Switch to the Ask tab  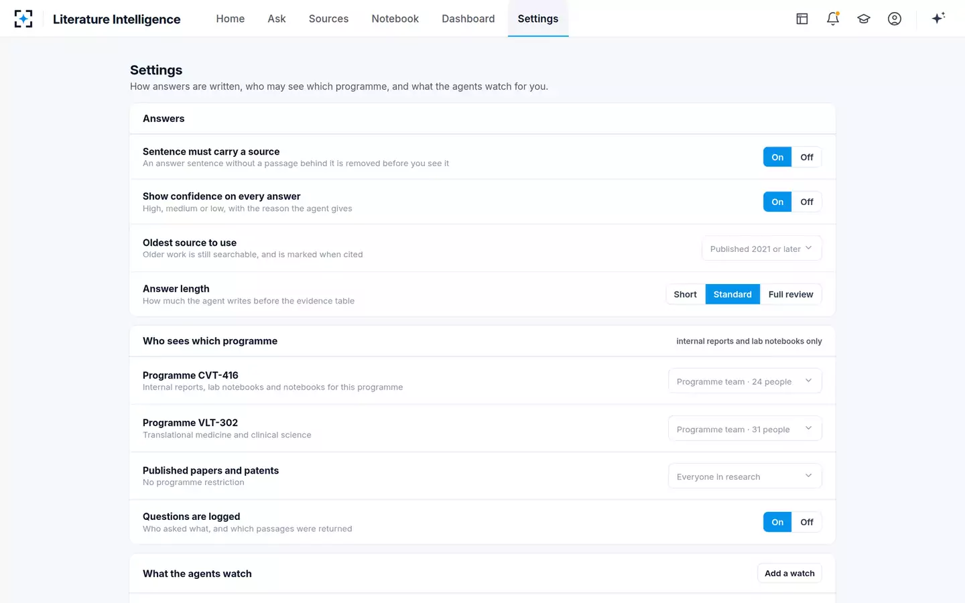coord(277,19)
